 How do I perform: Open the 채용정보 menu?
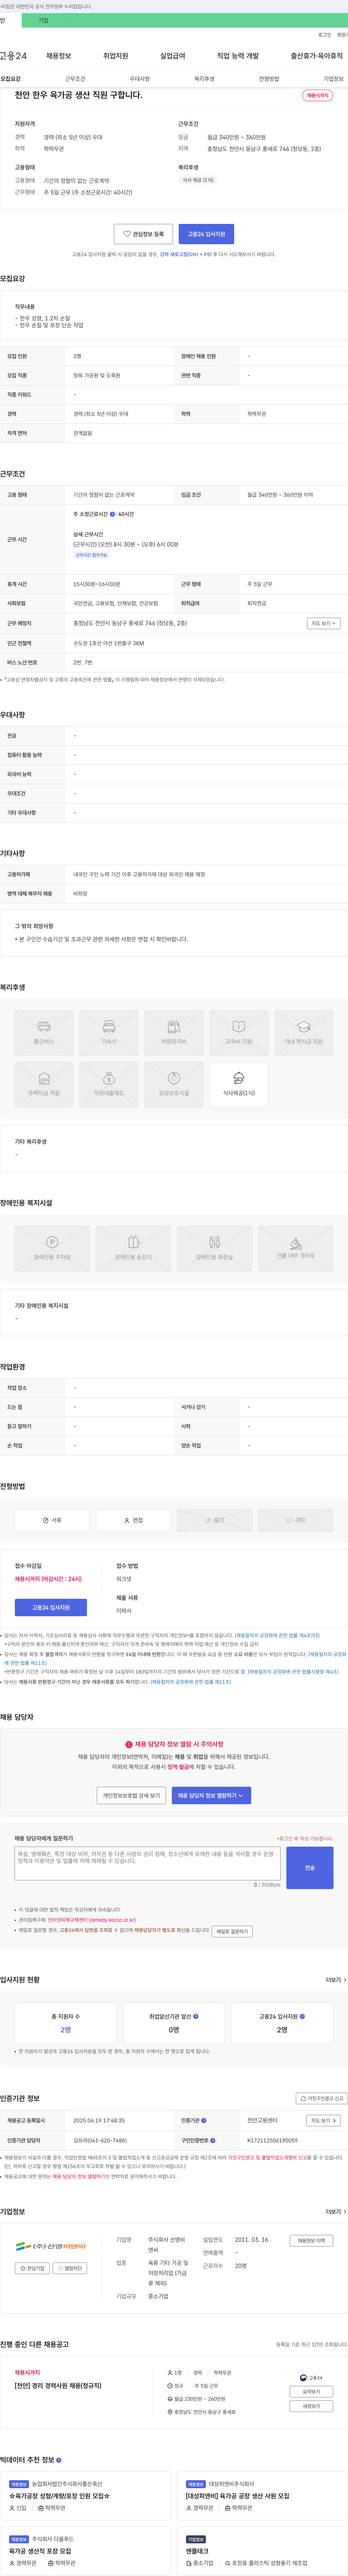[59, 56]
